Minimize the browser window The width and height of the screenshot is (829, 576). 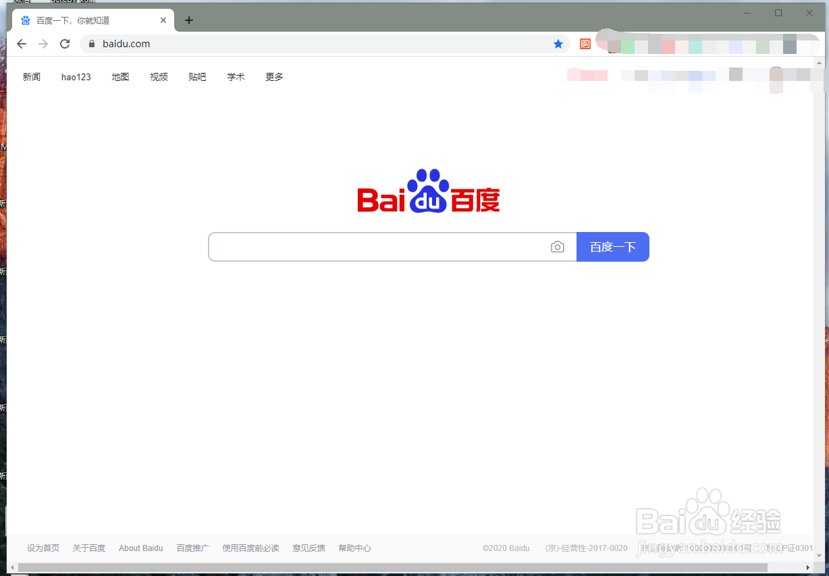tap(747, 13)
